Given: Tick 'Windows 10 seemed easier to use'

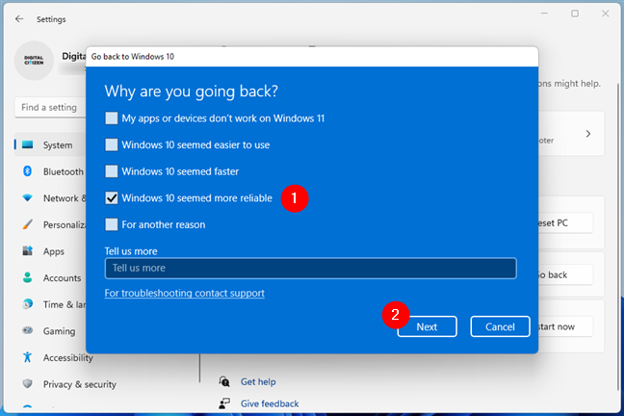Looking at the screenshot, I should [112, 144].
